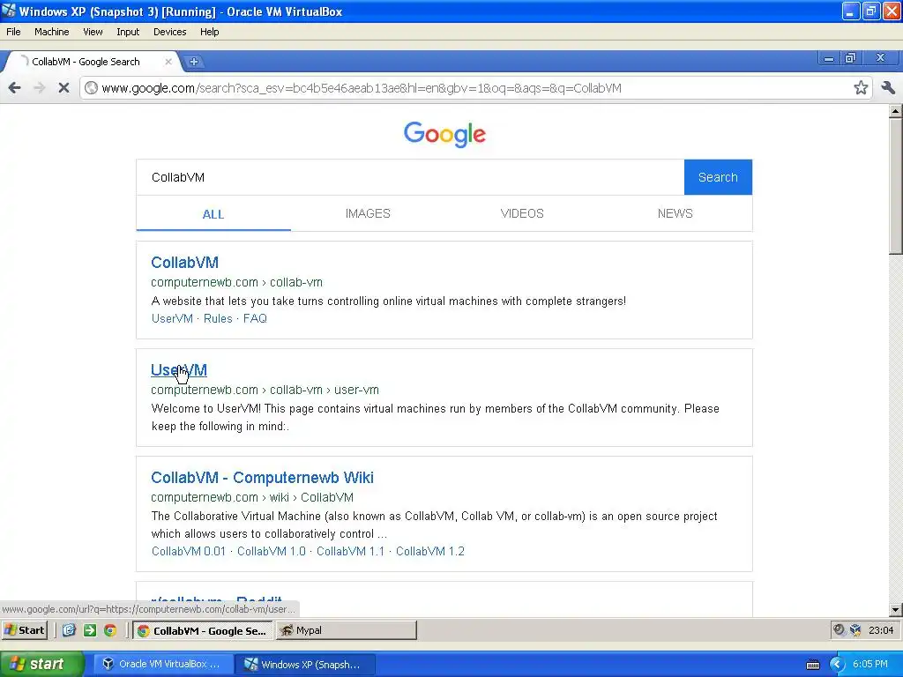The height and width of the screenshot is (677, 903).
Task: Click the show desktop quick launch icon
Action: tap(69, 630)
